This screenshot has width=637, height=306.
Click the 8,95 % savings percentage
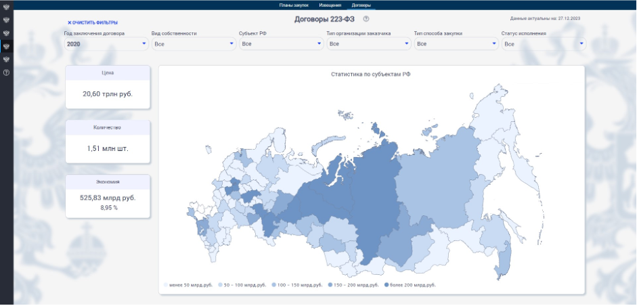[109, 208]
